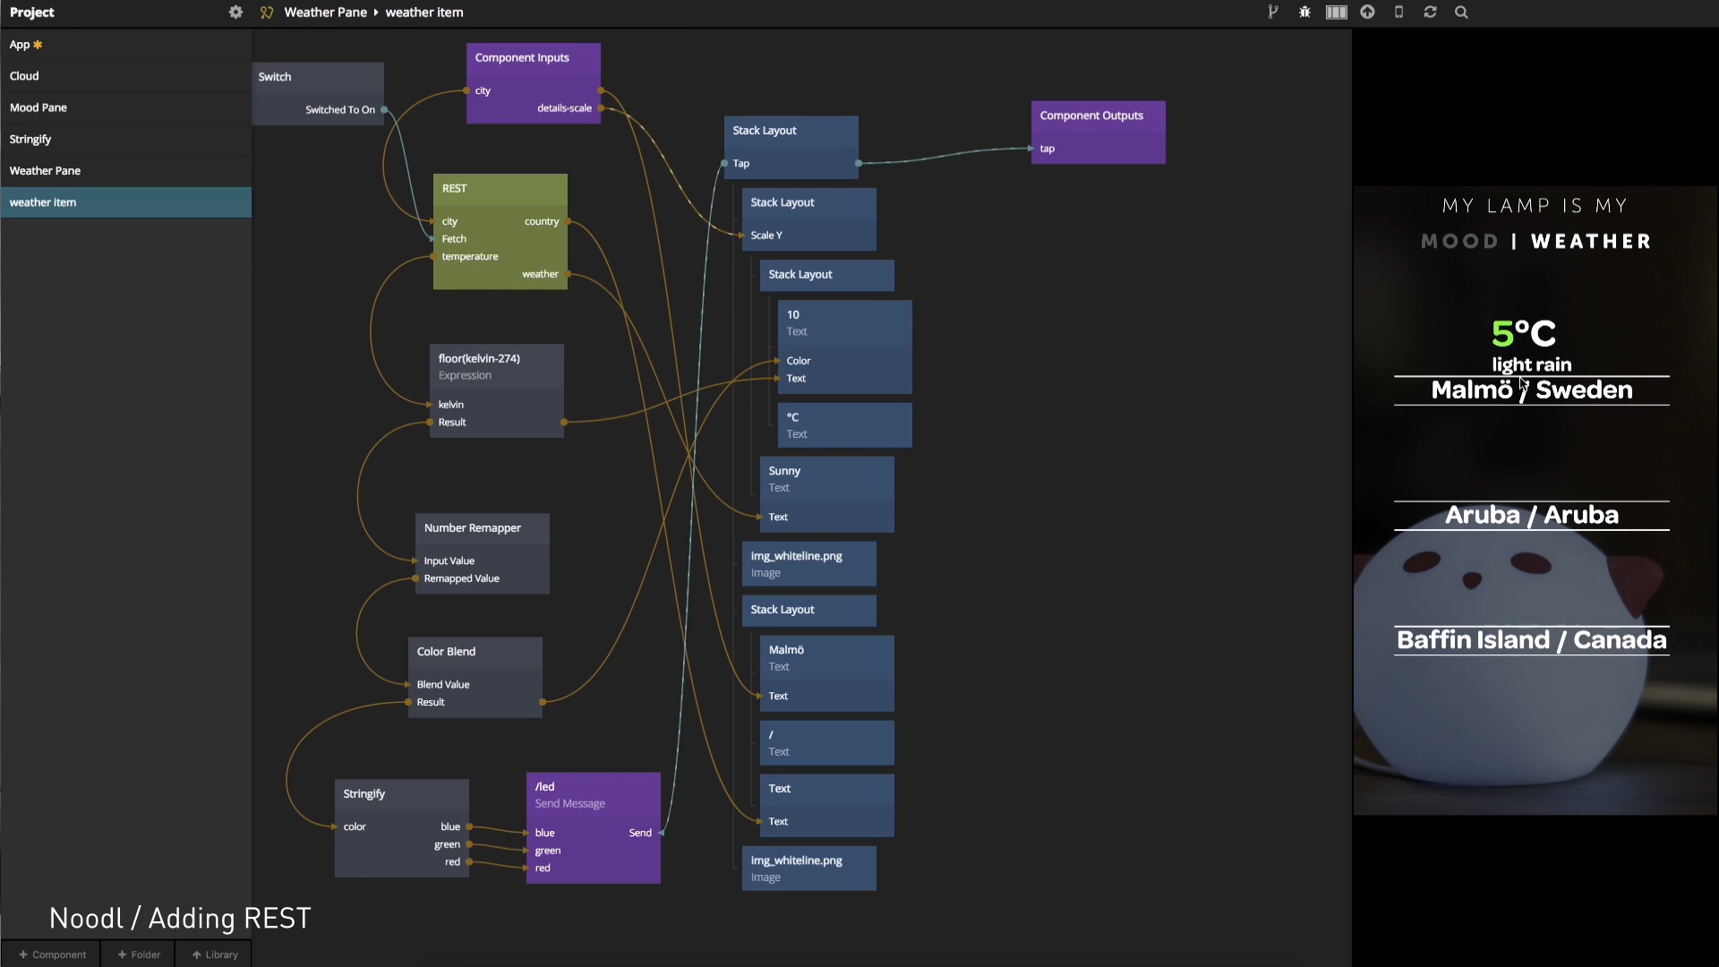Click the node graph icon beside breadcrumb
This screenshot has height=967, width=1719.
(x=267, y=13)
